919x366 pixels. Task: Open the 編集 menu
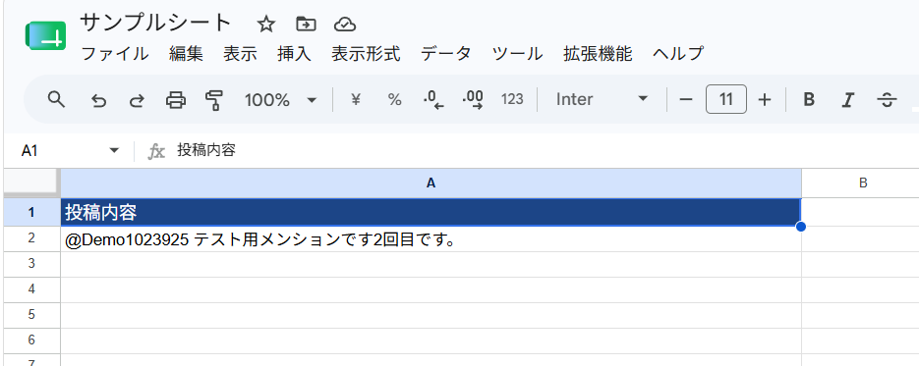click(186, 54)
